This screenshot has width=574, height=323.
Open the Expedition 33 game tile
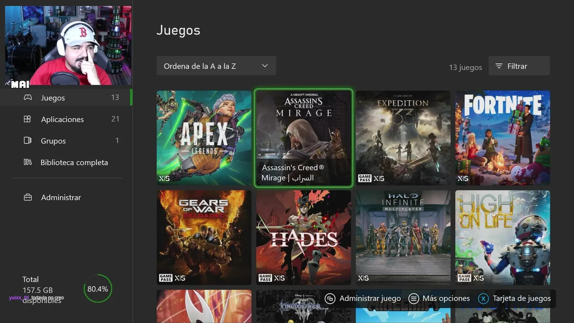(x=403, y=138)
